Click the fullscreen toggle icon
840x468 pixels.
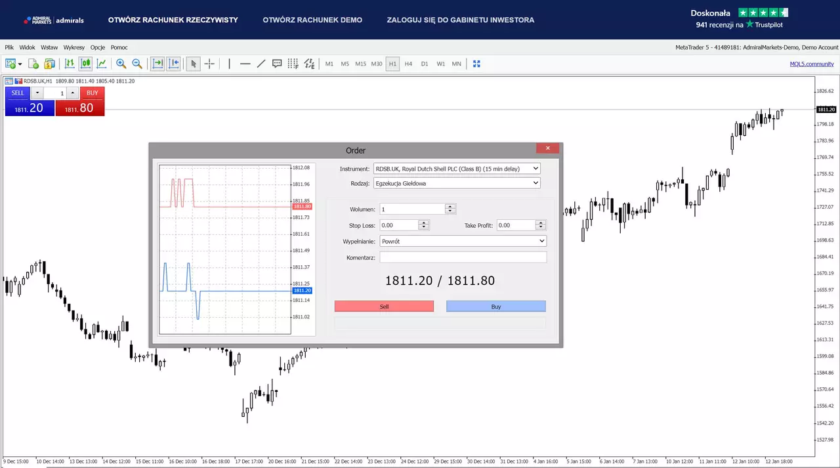tap(477, 64)
